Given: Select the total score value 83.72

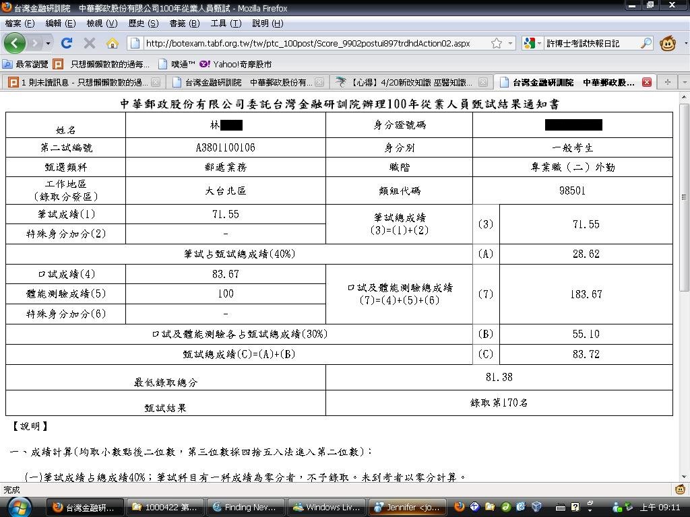Looking at the screenshot, I should (x=586, y=354).
